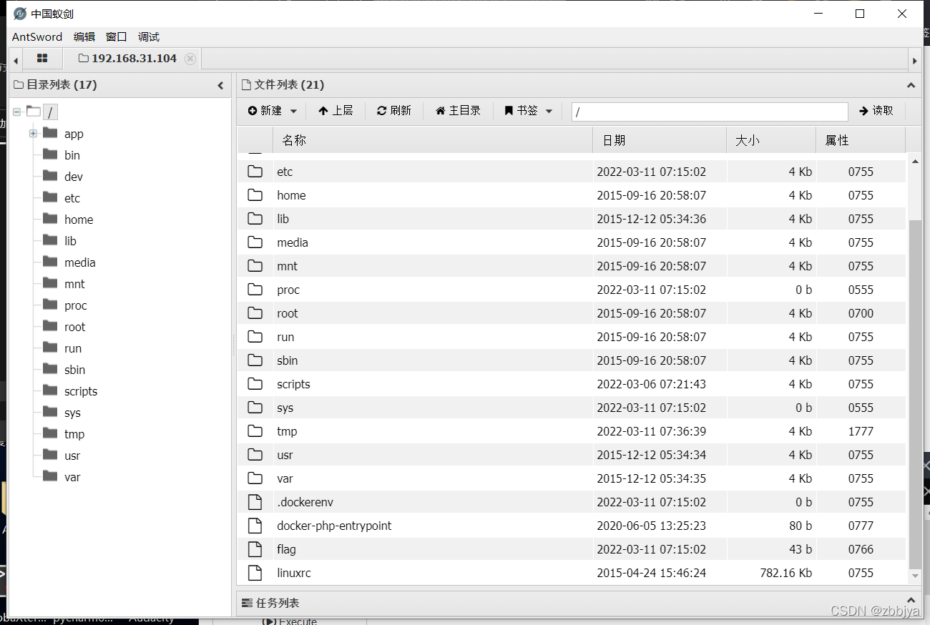
Task: Click the lib folder icon in file list
Action: 255,219
